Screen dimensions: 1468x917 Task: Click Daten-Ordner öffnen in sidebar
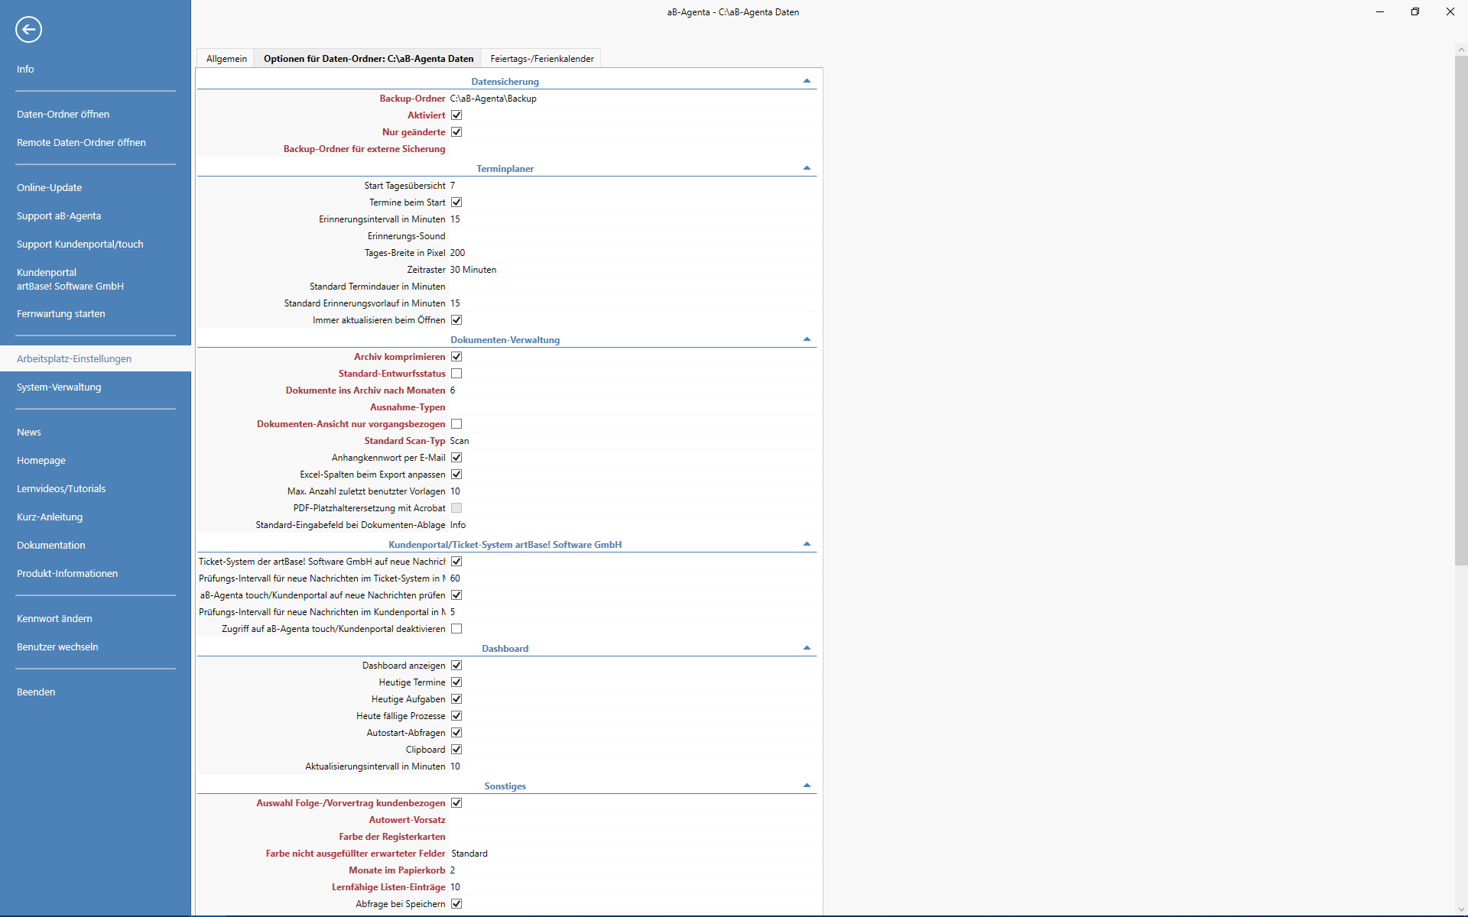(x=63, y=114)
